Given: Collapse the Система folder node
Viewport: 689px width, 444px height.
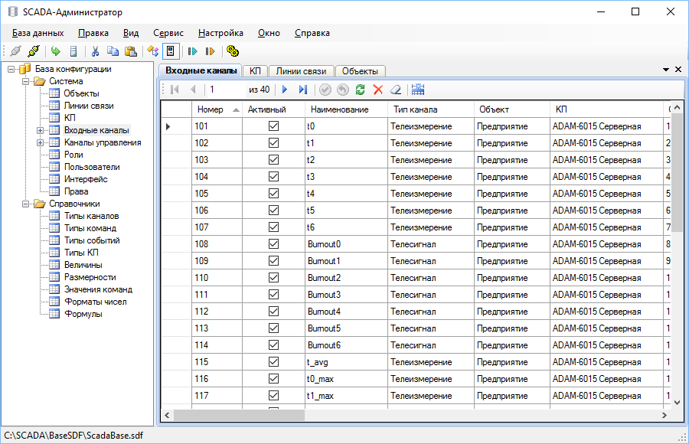Looking at the screenshot, I should pos(25,81).
